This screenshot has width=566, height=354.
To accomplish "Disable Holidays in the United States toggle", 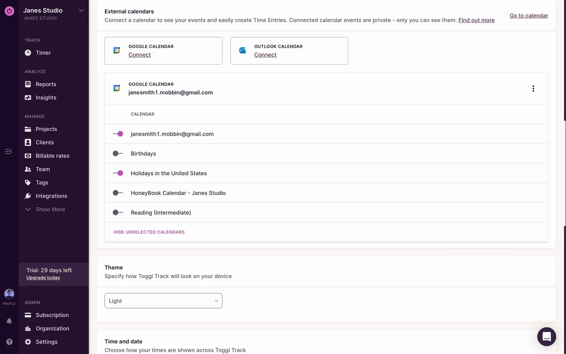I will pos(118,173).
